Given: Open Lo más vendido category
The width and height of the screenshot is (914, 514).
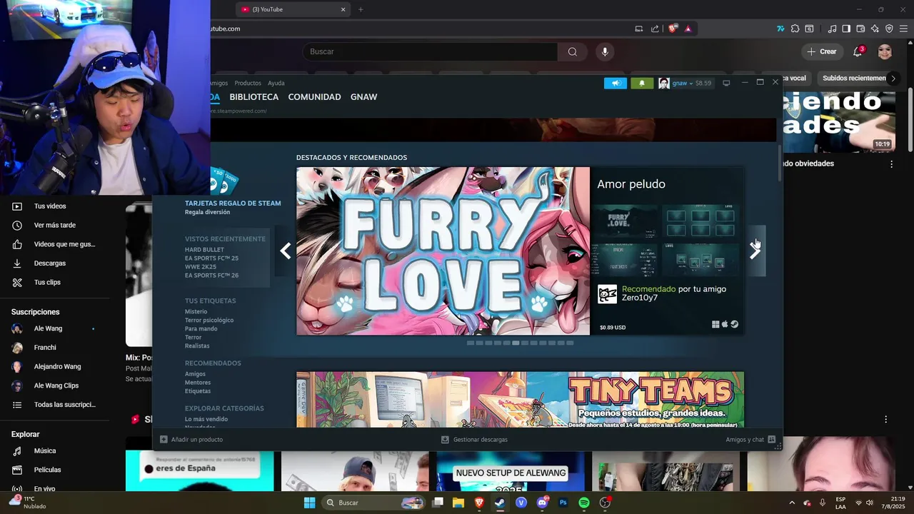Looking at the screenshot, I should (206, 420).
